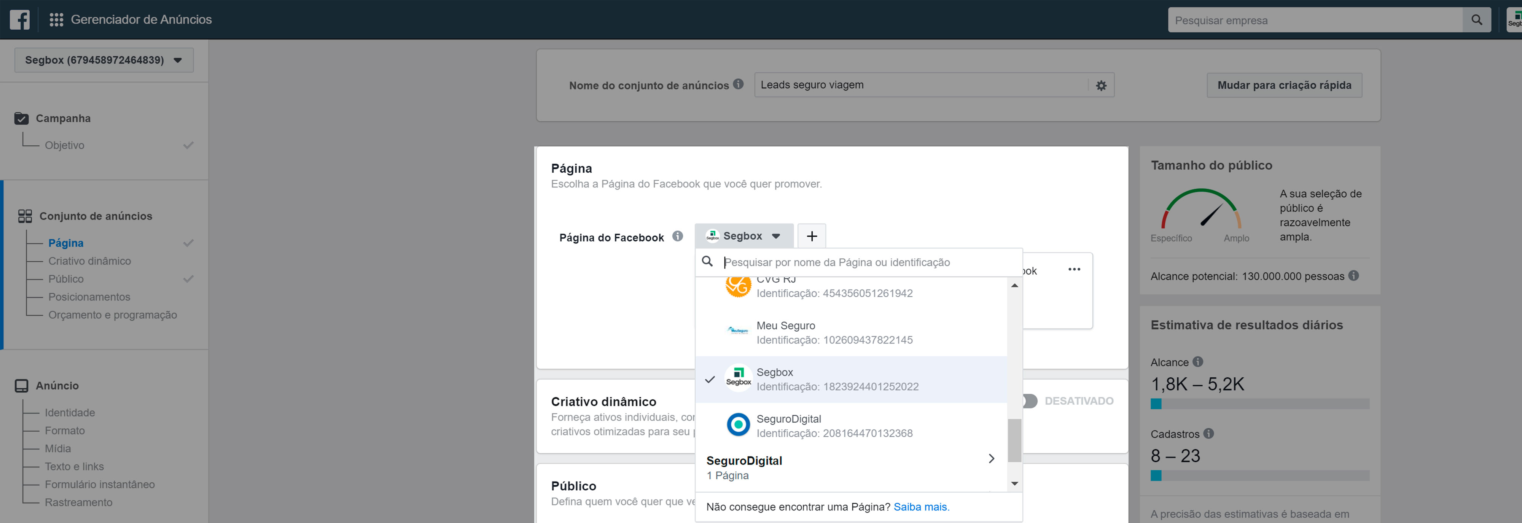This screenshot has height=523, width=1522.
Task: Click the Conjunto de anúncios grid icon
Action: pos(25,216)
